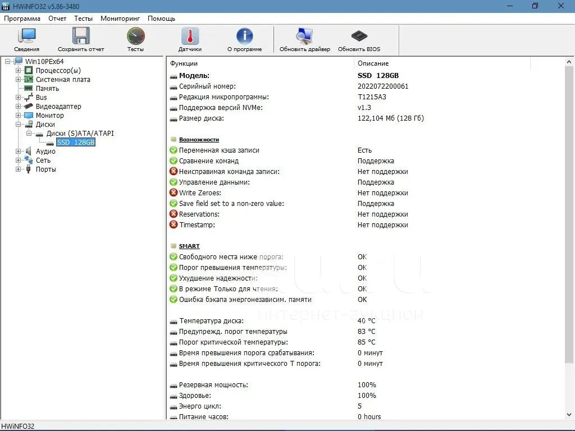Open the Датчики thermometer sensors icon
Viewport: 575px width, 431px height.
point(190,36)
